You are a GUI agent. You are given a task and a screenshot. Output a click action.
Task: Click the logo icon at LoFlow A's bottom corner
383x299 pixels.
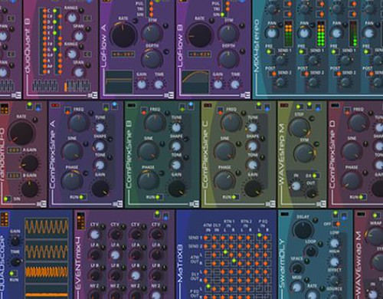point(169,95)
